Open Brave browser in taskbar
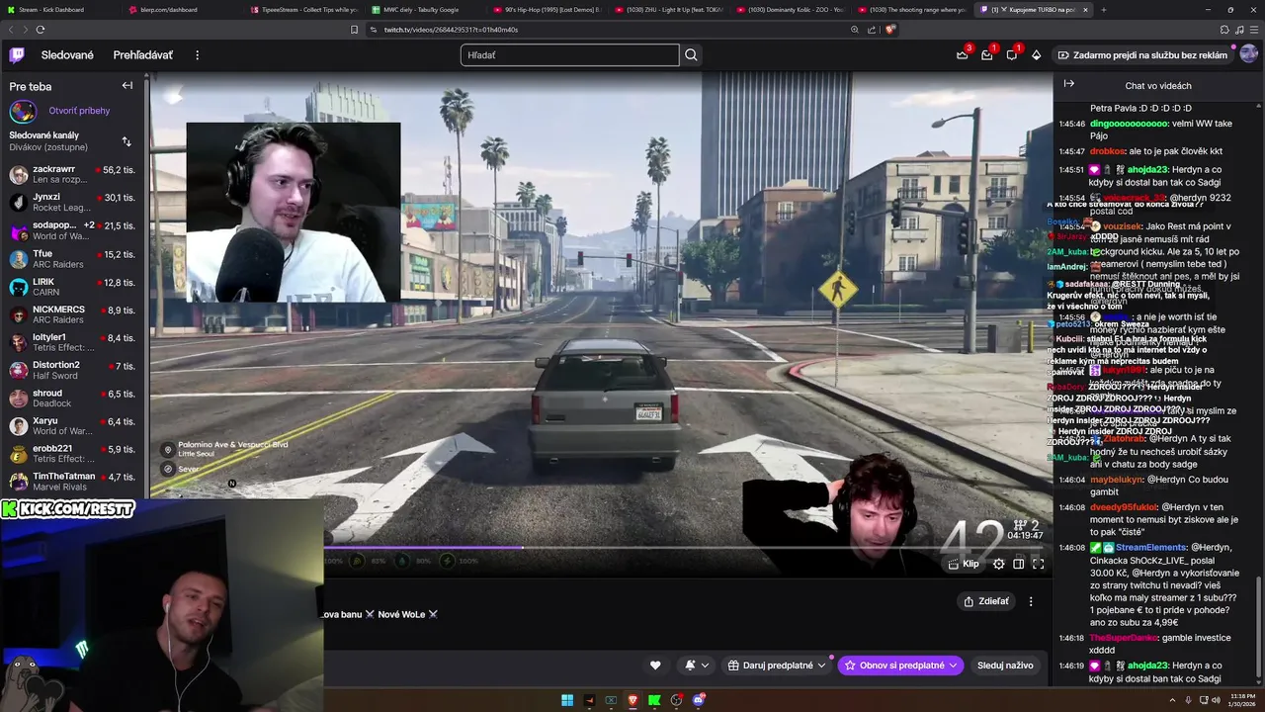The height and width of the screenshot is (712, 1265). click(x=632, y=700)
